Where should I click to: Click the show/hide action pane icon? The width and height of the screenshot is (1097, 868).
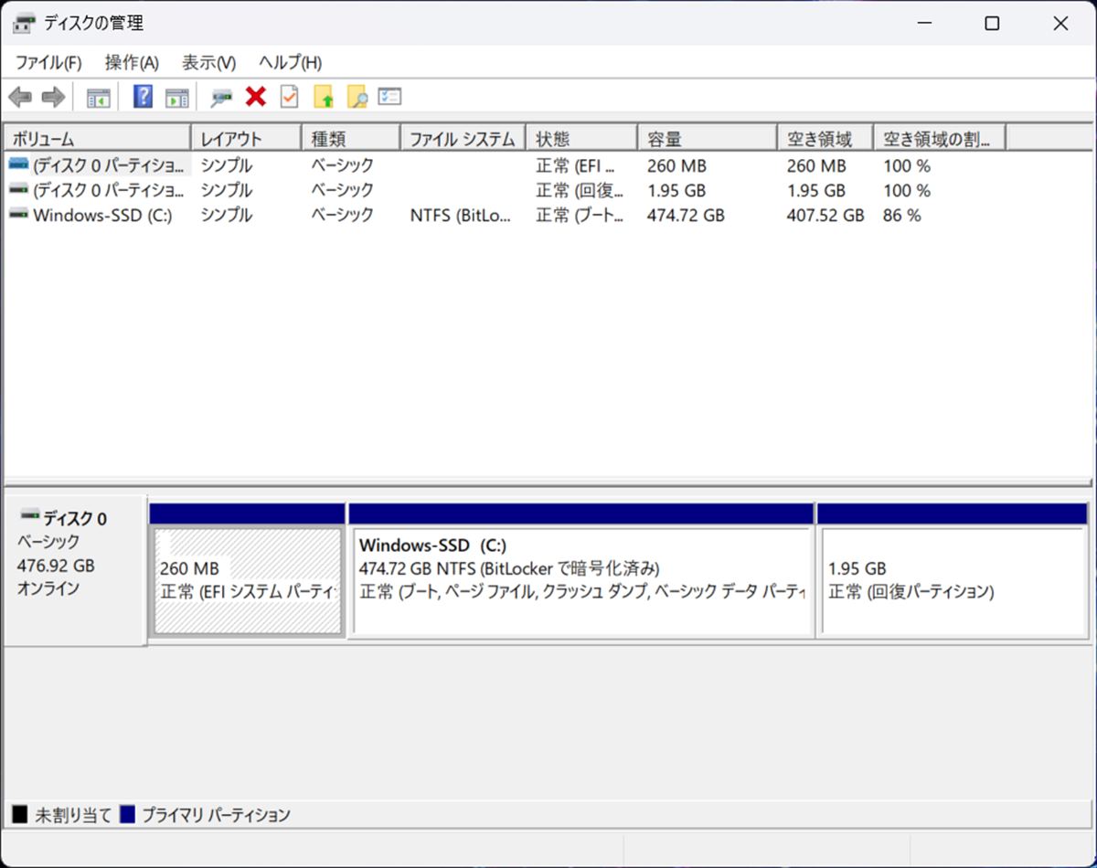[x=176, y=97]
